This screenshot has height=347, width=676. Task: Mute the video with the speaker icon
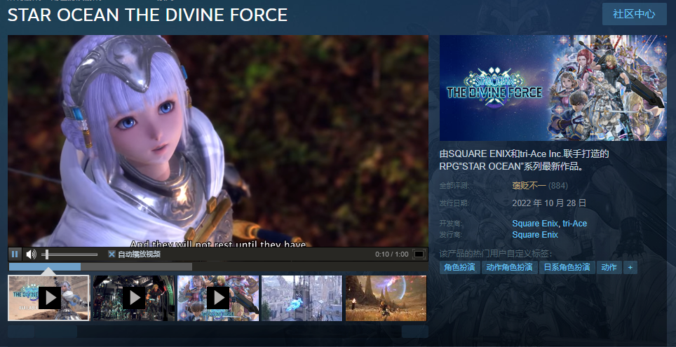tap(31, 254)
